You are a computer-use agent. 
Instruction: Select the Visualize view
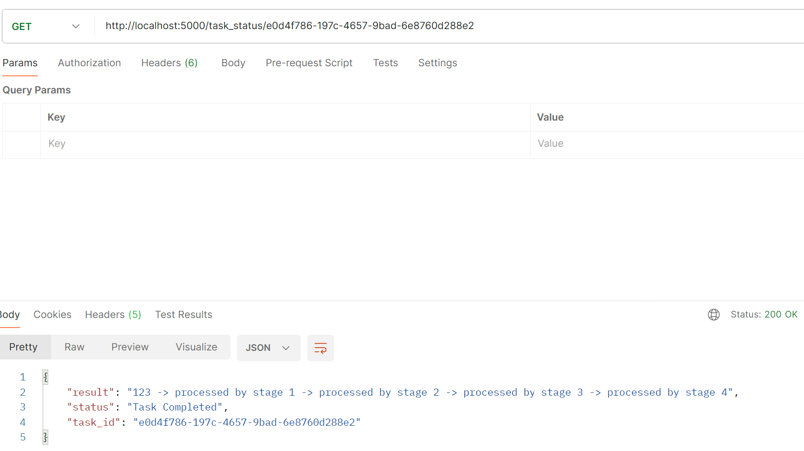pos(197,347)
